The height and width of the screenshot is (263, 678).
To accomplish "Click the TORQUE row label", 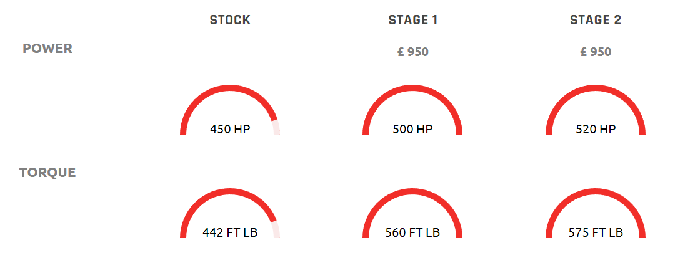I will pyautogui.click(x=47, y=173).
